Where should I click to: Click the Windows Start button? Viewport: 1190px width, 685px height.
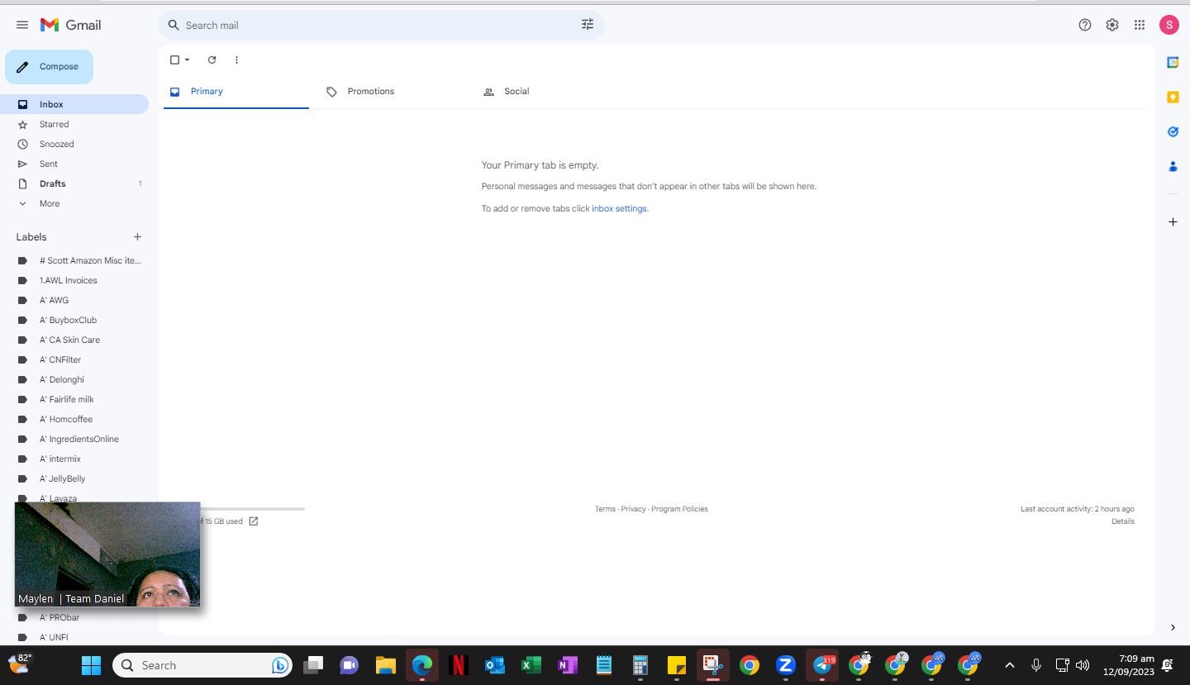[91, 665]
